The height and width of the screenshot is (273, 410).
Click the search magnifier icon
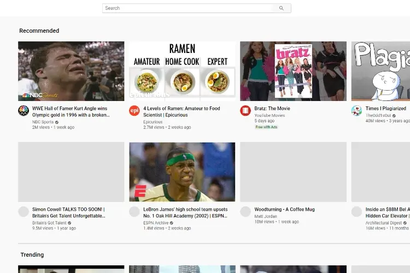[282, 8]
